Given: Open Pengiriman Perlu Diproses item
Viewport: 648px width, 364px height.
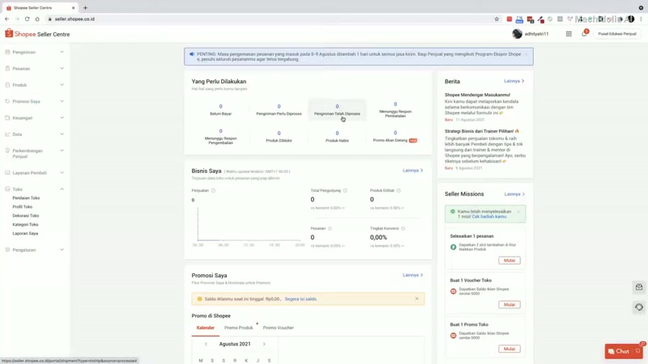Looking at the screenshot, I should [279, 109].
